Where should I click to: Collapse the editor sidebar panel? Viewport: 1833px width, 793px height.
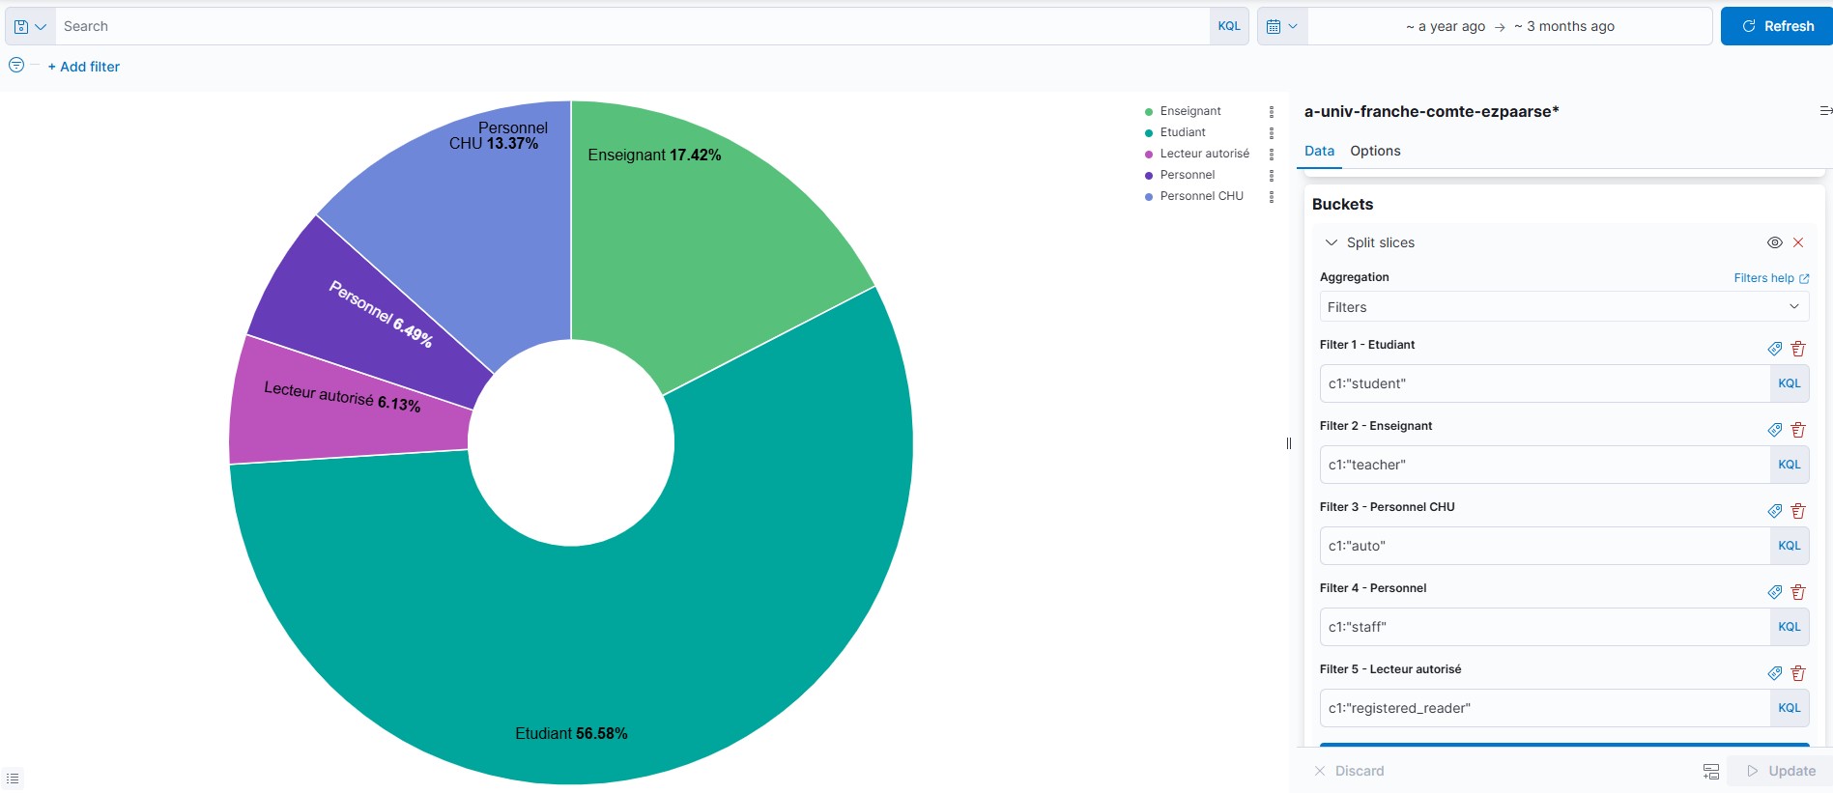point(1824,111)
